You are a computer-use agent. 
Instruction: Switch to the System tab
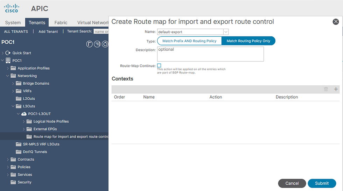[x=13, y=22]
